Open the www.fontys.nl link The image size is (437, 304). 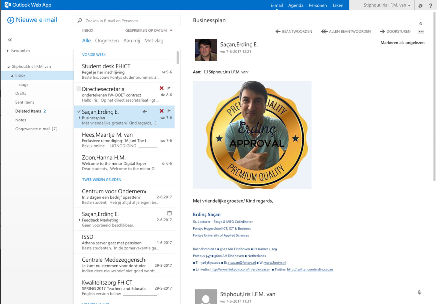click(x=275, y=262)
